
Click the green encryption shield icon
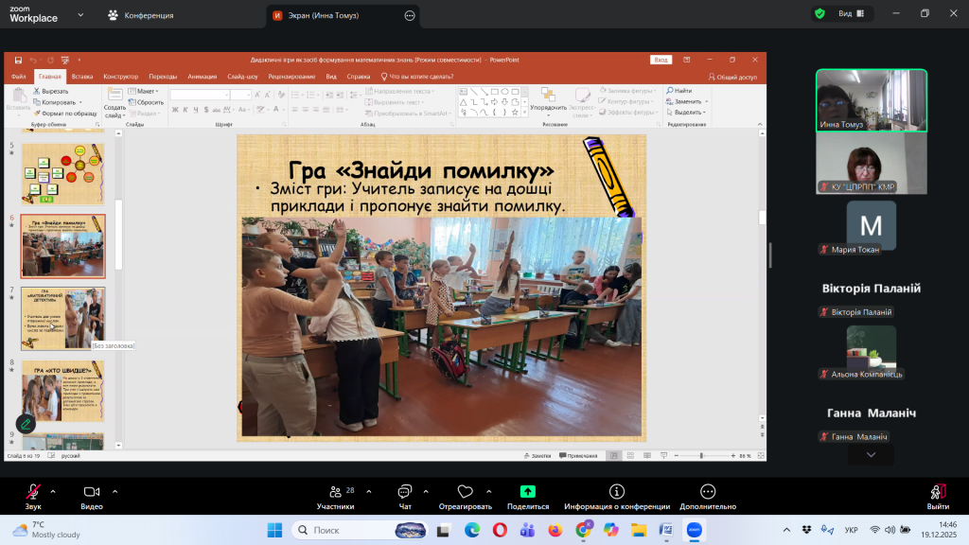819,14
